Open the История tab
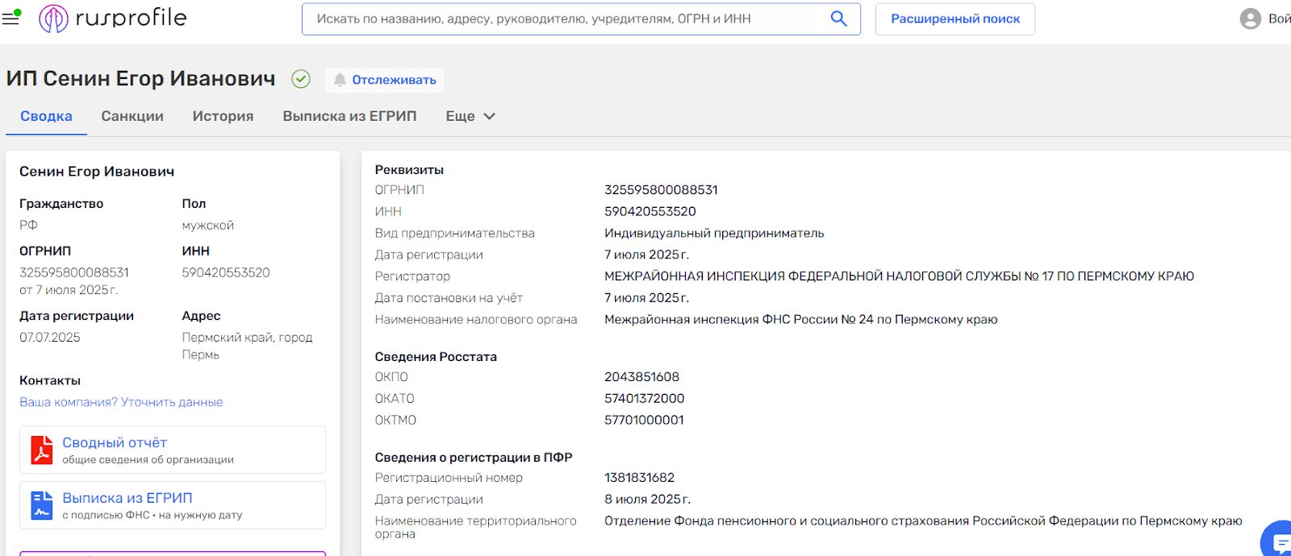The image size is (1291, 556). pyautogui.click(x=223, y=116)
